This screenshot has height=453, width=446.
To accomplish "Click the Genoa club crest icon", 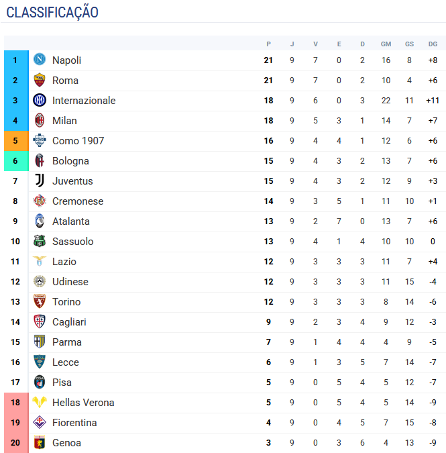I will point(40,442).
